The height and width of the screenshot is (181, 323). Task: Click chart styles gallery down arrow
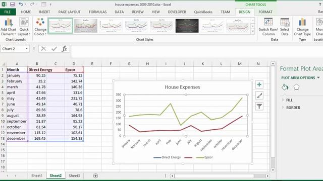[x=253, y=26]
